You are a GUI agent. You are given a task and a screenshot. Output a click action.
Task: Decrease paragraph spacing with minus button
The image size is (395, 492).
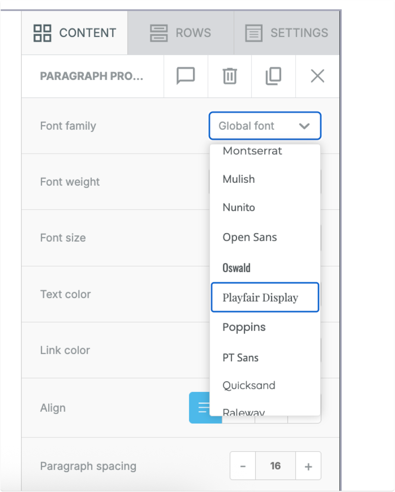243,466
